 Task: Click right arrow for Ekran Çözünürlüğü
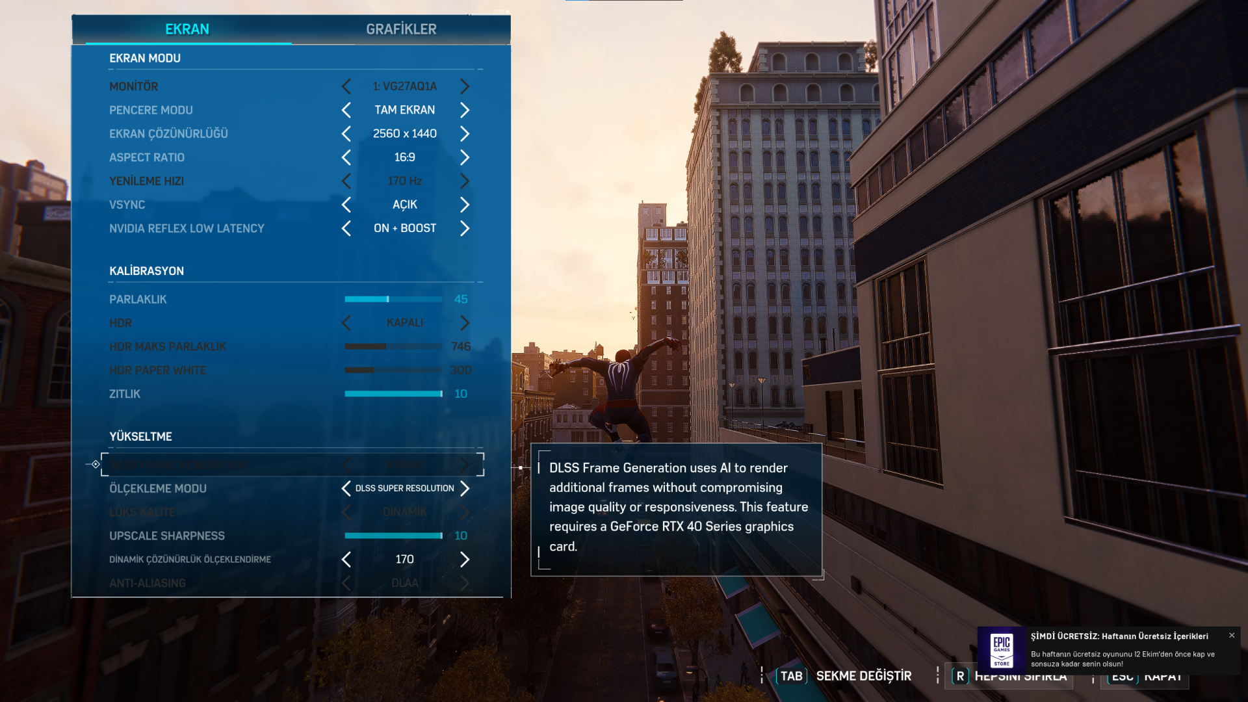coord(464,134)
